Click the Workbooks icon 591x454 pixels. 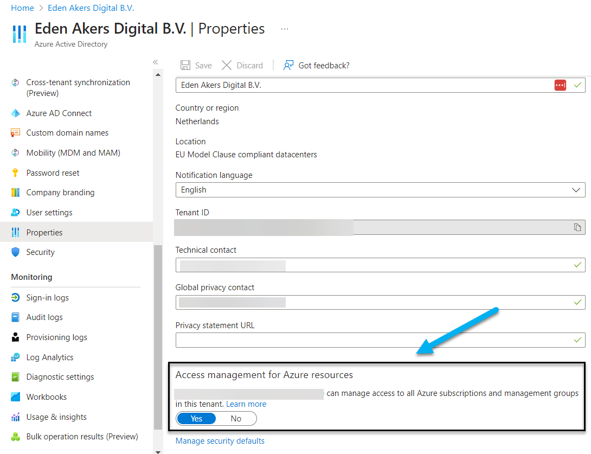[x=16, y=397]
